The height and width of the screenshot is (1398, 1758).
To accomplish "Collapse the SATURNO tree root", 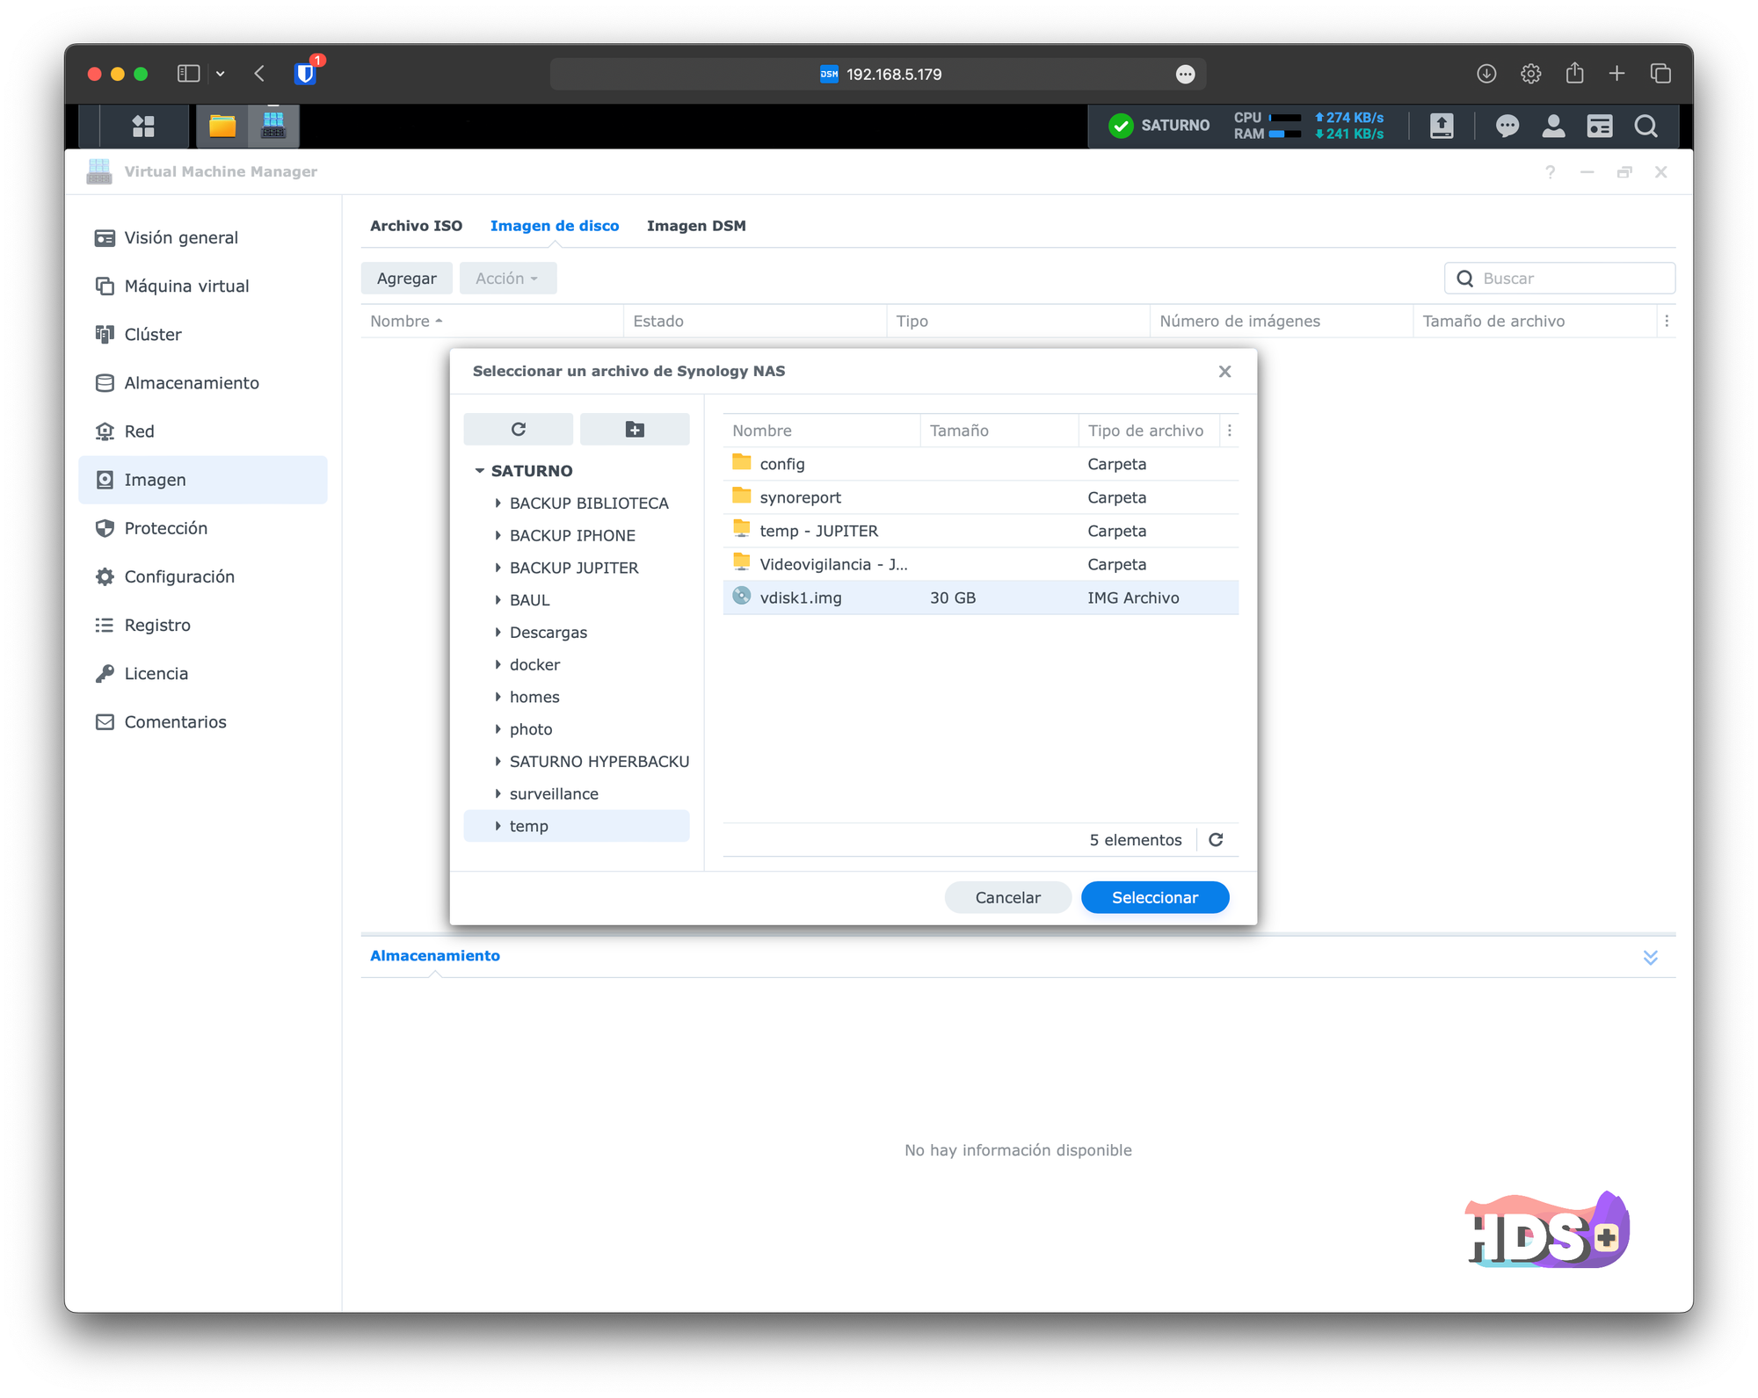I will tap(480, 471).
